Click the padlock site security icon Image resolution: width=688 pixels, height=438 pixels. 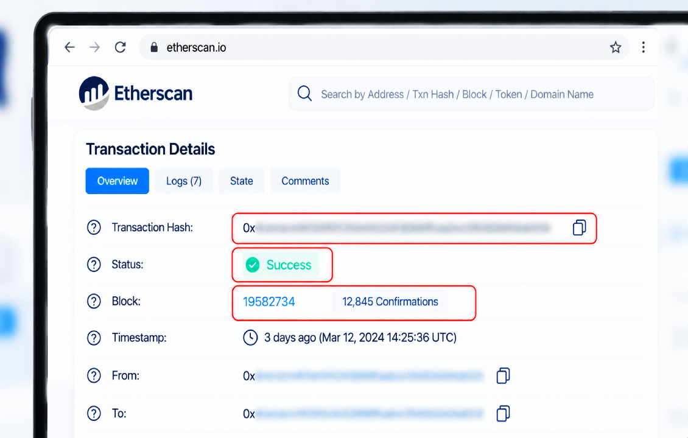coord(154,47)
